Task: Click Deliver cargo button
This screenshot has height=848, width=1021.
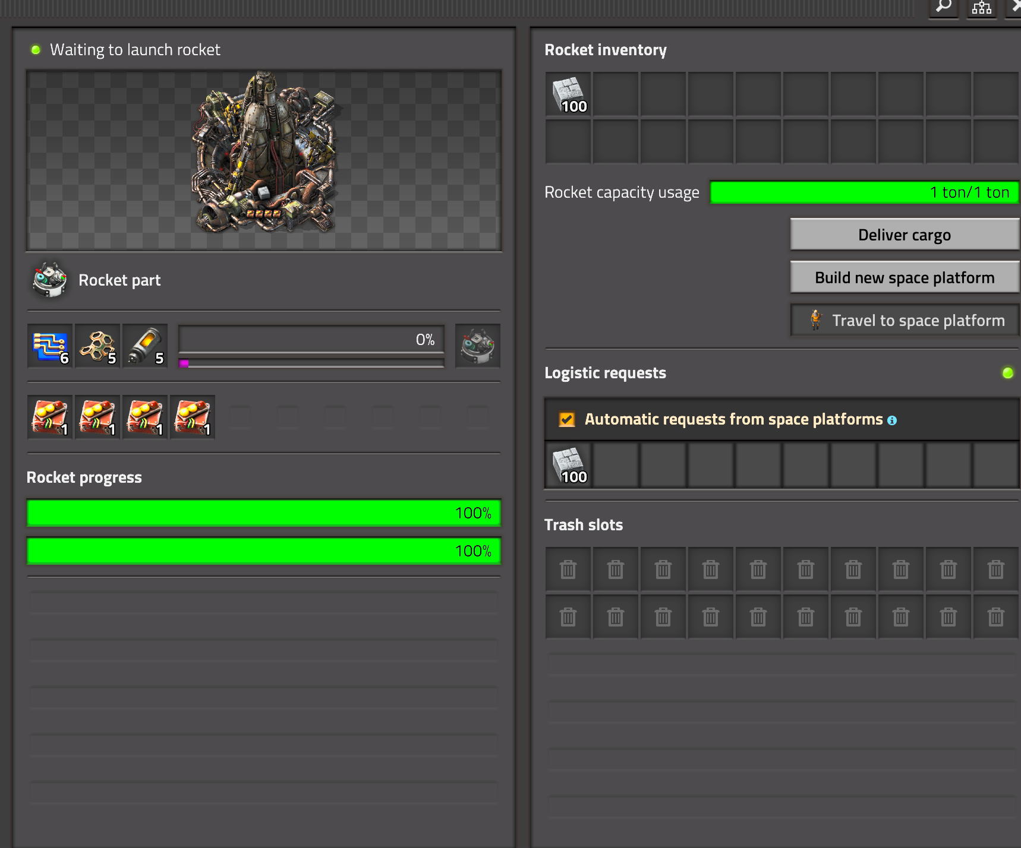Action: pos(905,235)
